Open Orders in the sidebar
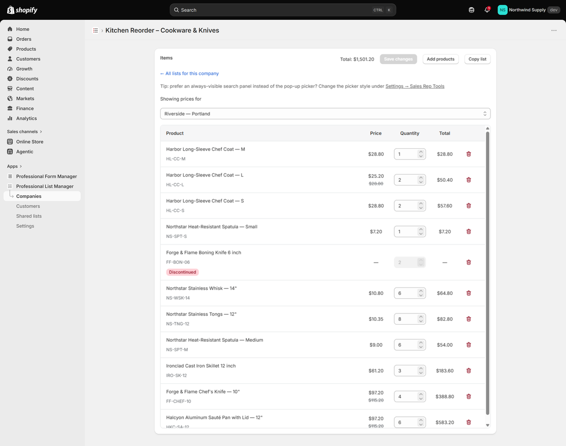The image size is (566, 446). pos(42,39)
